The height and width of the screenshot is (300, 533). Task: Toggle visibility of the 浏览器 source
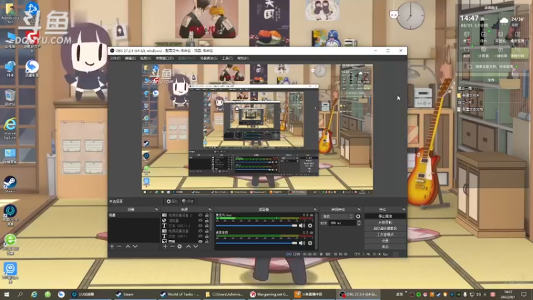[x=201, y=221]
